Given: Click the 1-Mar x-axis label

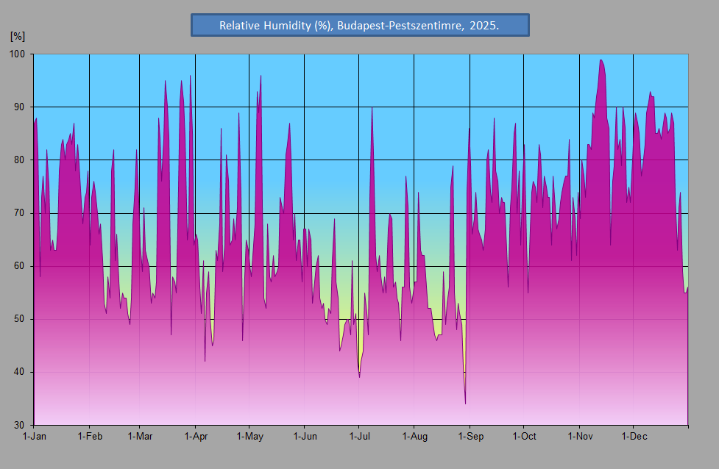Looking at the screenshot, I should coord(140,436).
